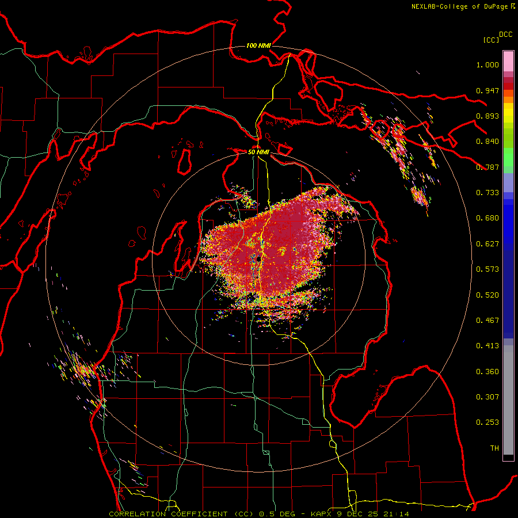Image resolution: width=518 pixels, height=518 pixels.
Task: Select the 0.413 scale value
Action: coord(487,346)
